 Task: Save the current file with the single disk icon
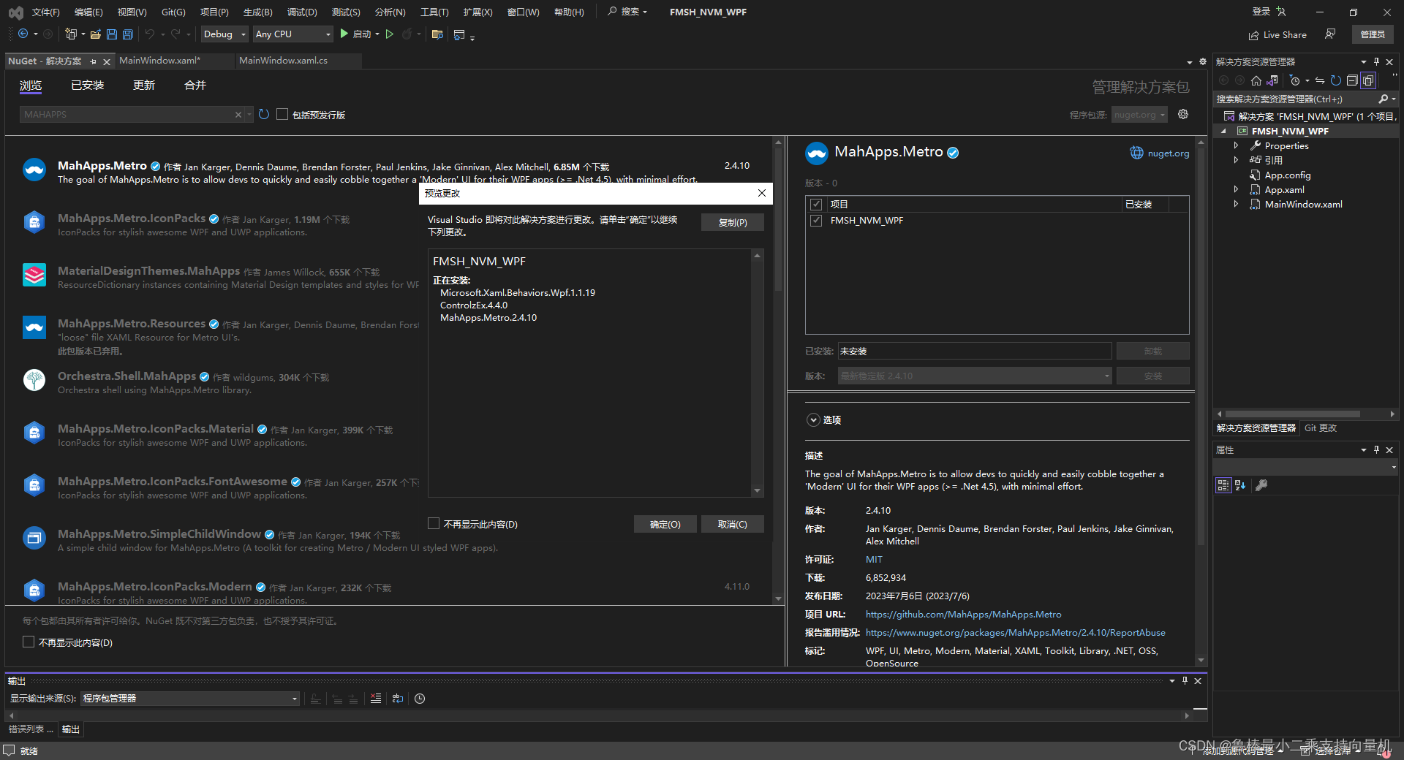pyautogui.click(x=112, y=34)
